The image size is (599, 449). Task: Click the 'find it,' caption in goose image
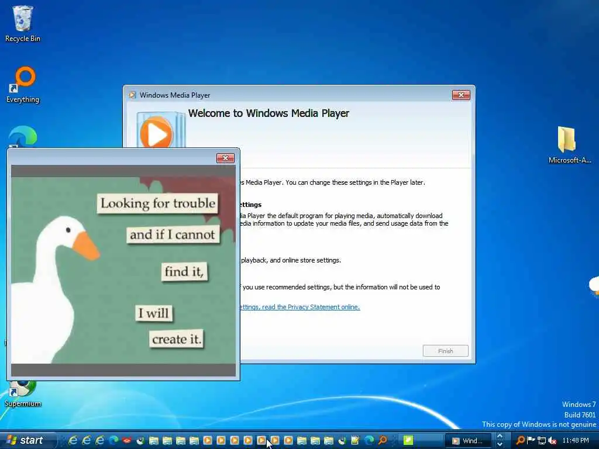184,271
